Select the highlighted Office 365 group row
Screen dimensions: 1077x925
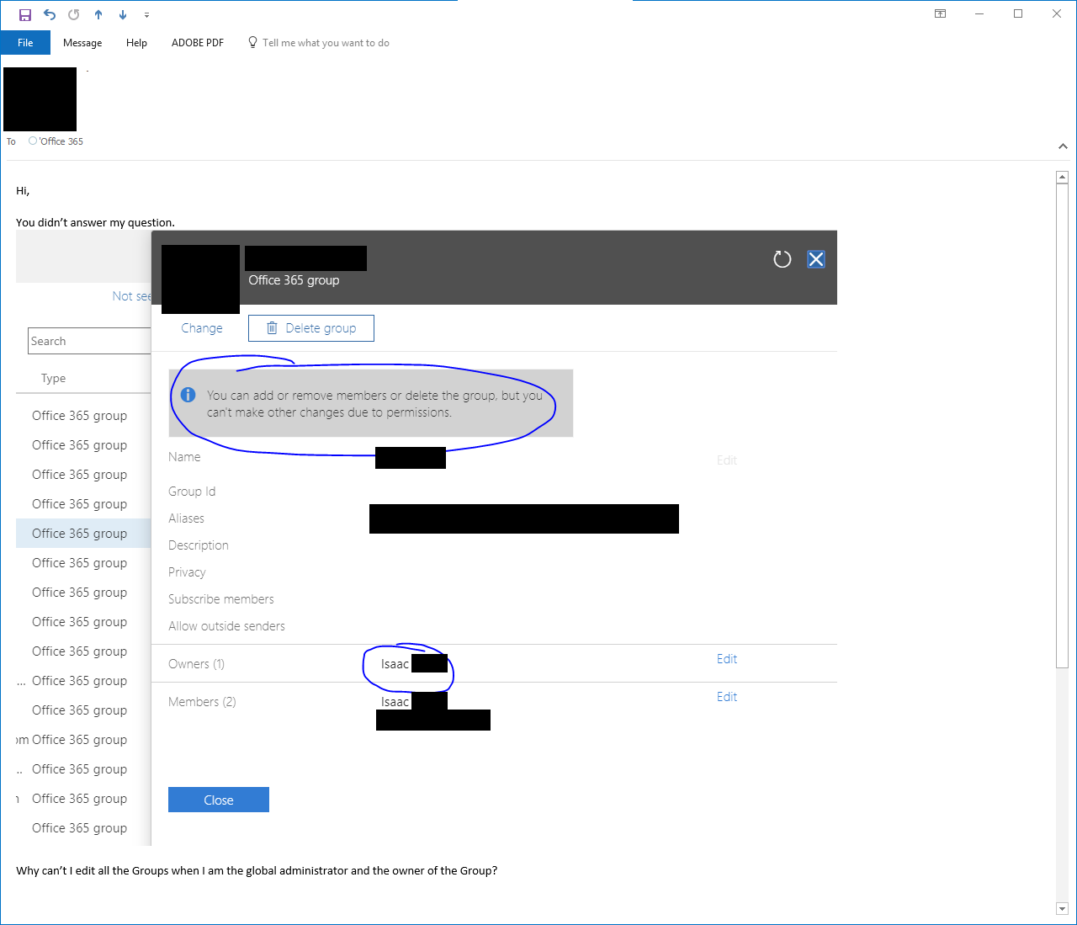click(x=83, y=534)
